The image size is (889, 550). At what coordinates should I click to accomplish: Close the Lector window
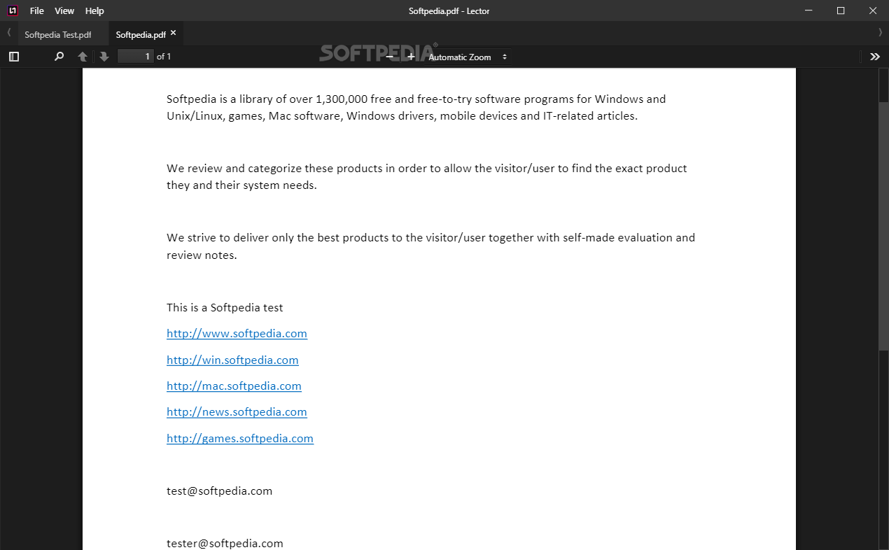tap(873, 10)
